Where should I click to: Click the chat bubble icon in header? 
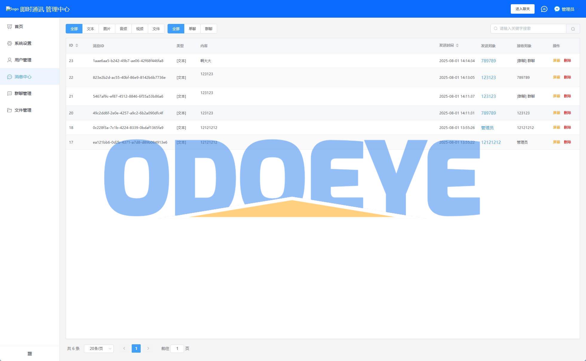[544, 9]
